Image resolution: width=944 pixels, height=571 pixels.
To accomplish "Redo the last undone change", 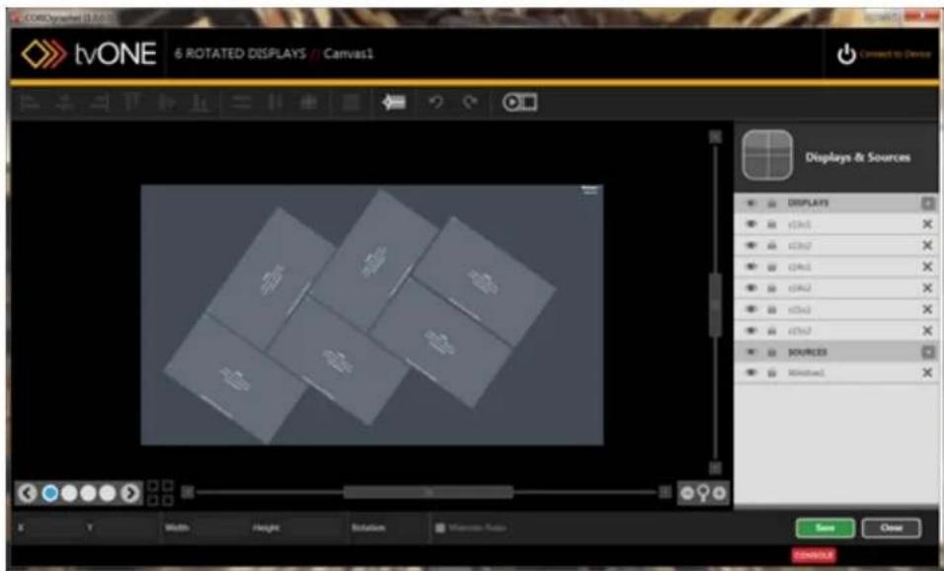I will pos(470,103).
